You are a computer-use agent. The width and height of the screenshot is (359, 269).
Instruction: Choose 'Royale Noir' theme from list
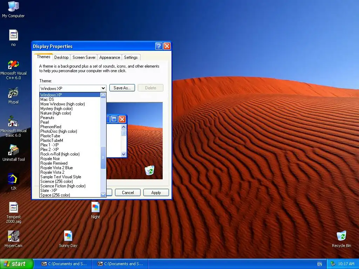(x=70, y=159)
